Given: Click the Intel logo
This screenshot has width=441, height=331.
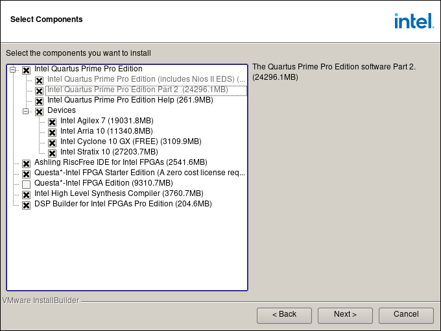Looking at the screenshot, I should (414, 21).
